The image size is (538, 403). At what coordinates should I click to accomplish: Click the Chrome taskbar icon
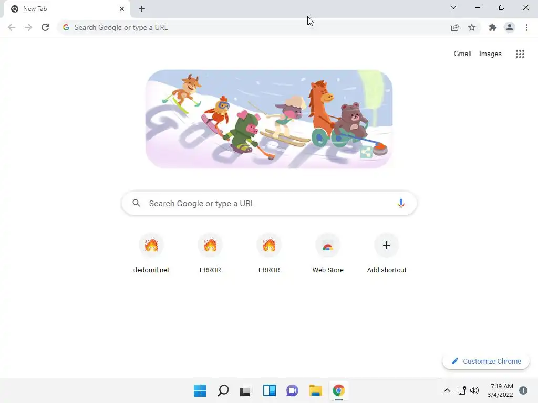(x=339, y=390)
